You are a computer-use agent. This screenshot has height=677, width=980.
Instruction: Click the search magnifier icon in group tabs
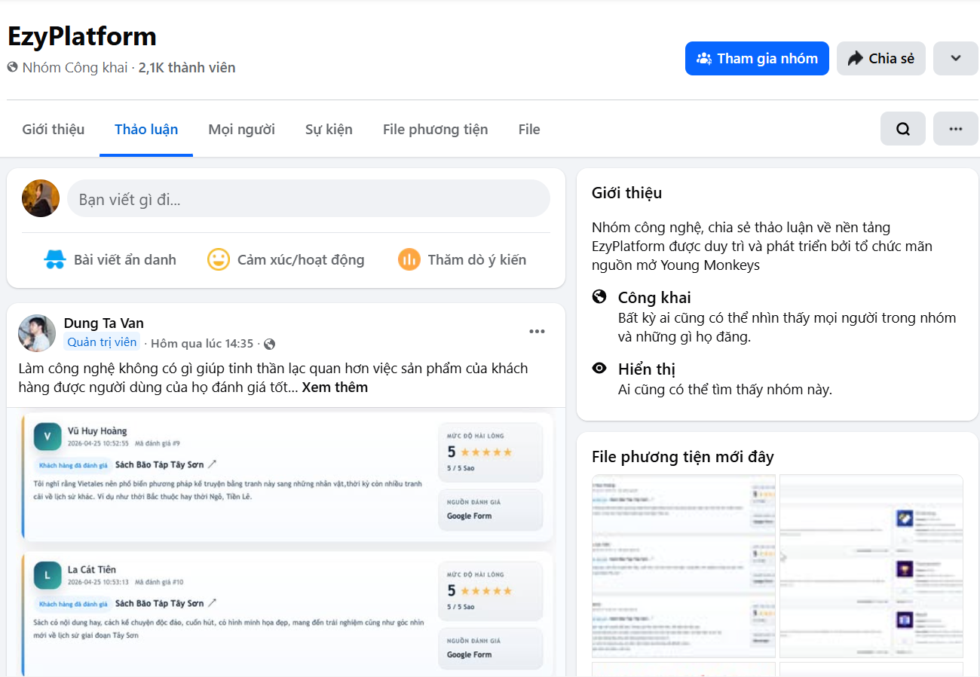coord(902,129)
